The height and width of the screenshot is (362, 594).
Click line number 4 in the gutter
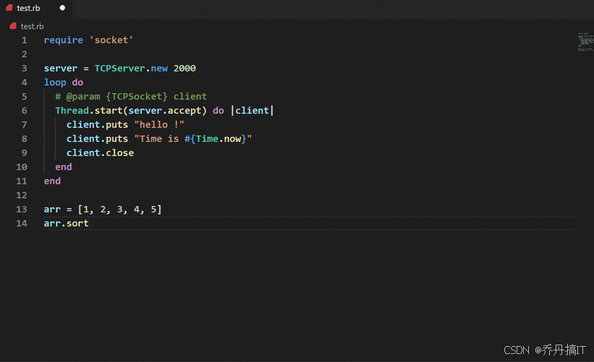tap(25, 83)
